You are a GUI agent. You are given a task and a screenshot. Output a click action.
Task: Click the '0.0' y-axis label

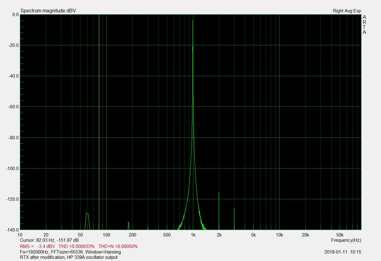[x=15, y=14]
